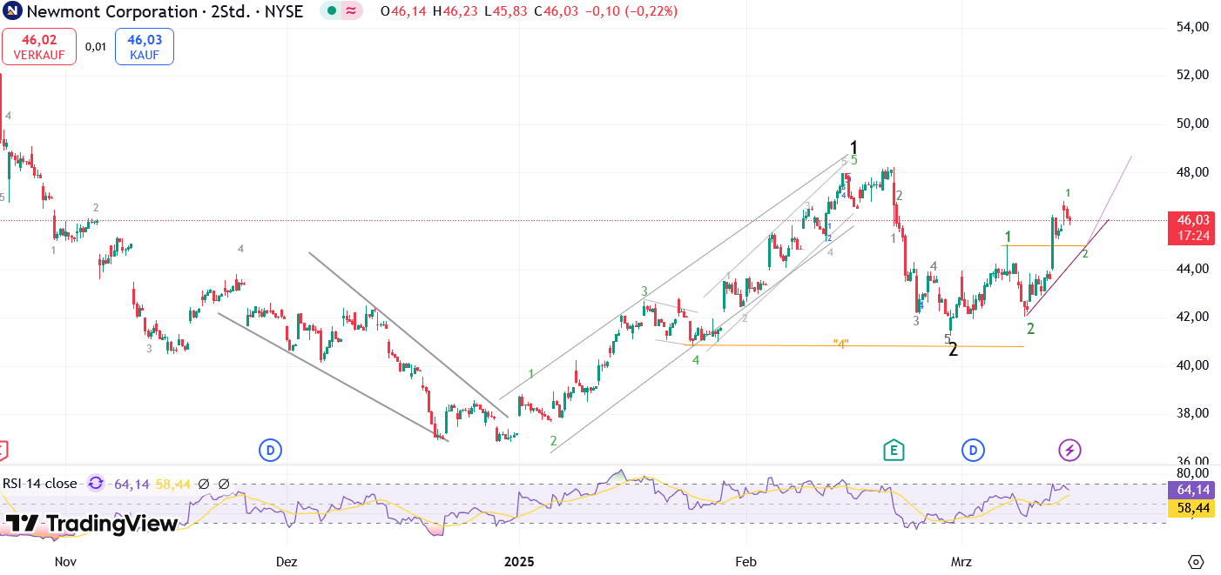1221x575 pixels.
Task: Click the 0,01 spread value
Action: (x=96, y=47)
